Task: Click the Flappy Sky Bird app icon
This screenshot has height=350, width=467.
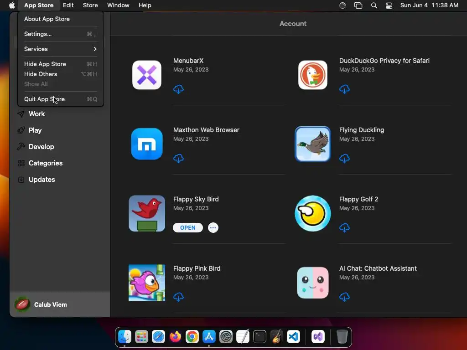Action: tap(147, 213)
